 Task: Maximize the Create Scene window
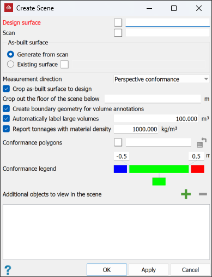click(x=174, y=8)
